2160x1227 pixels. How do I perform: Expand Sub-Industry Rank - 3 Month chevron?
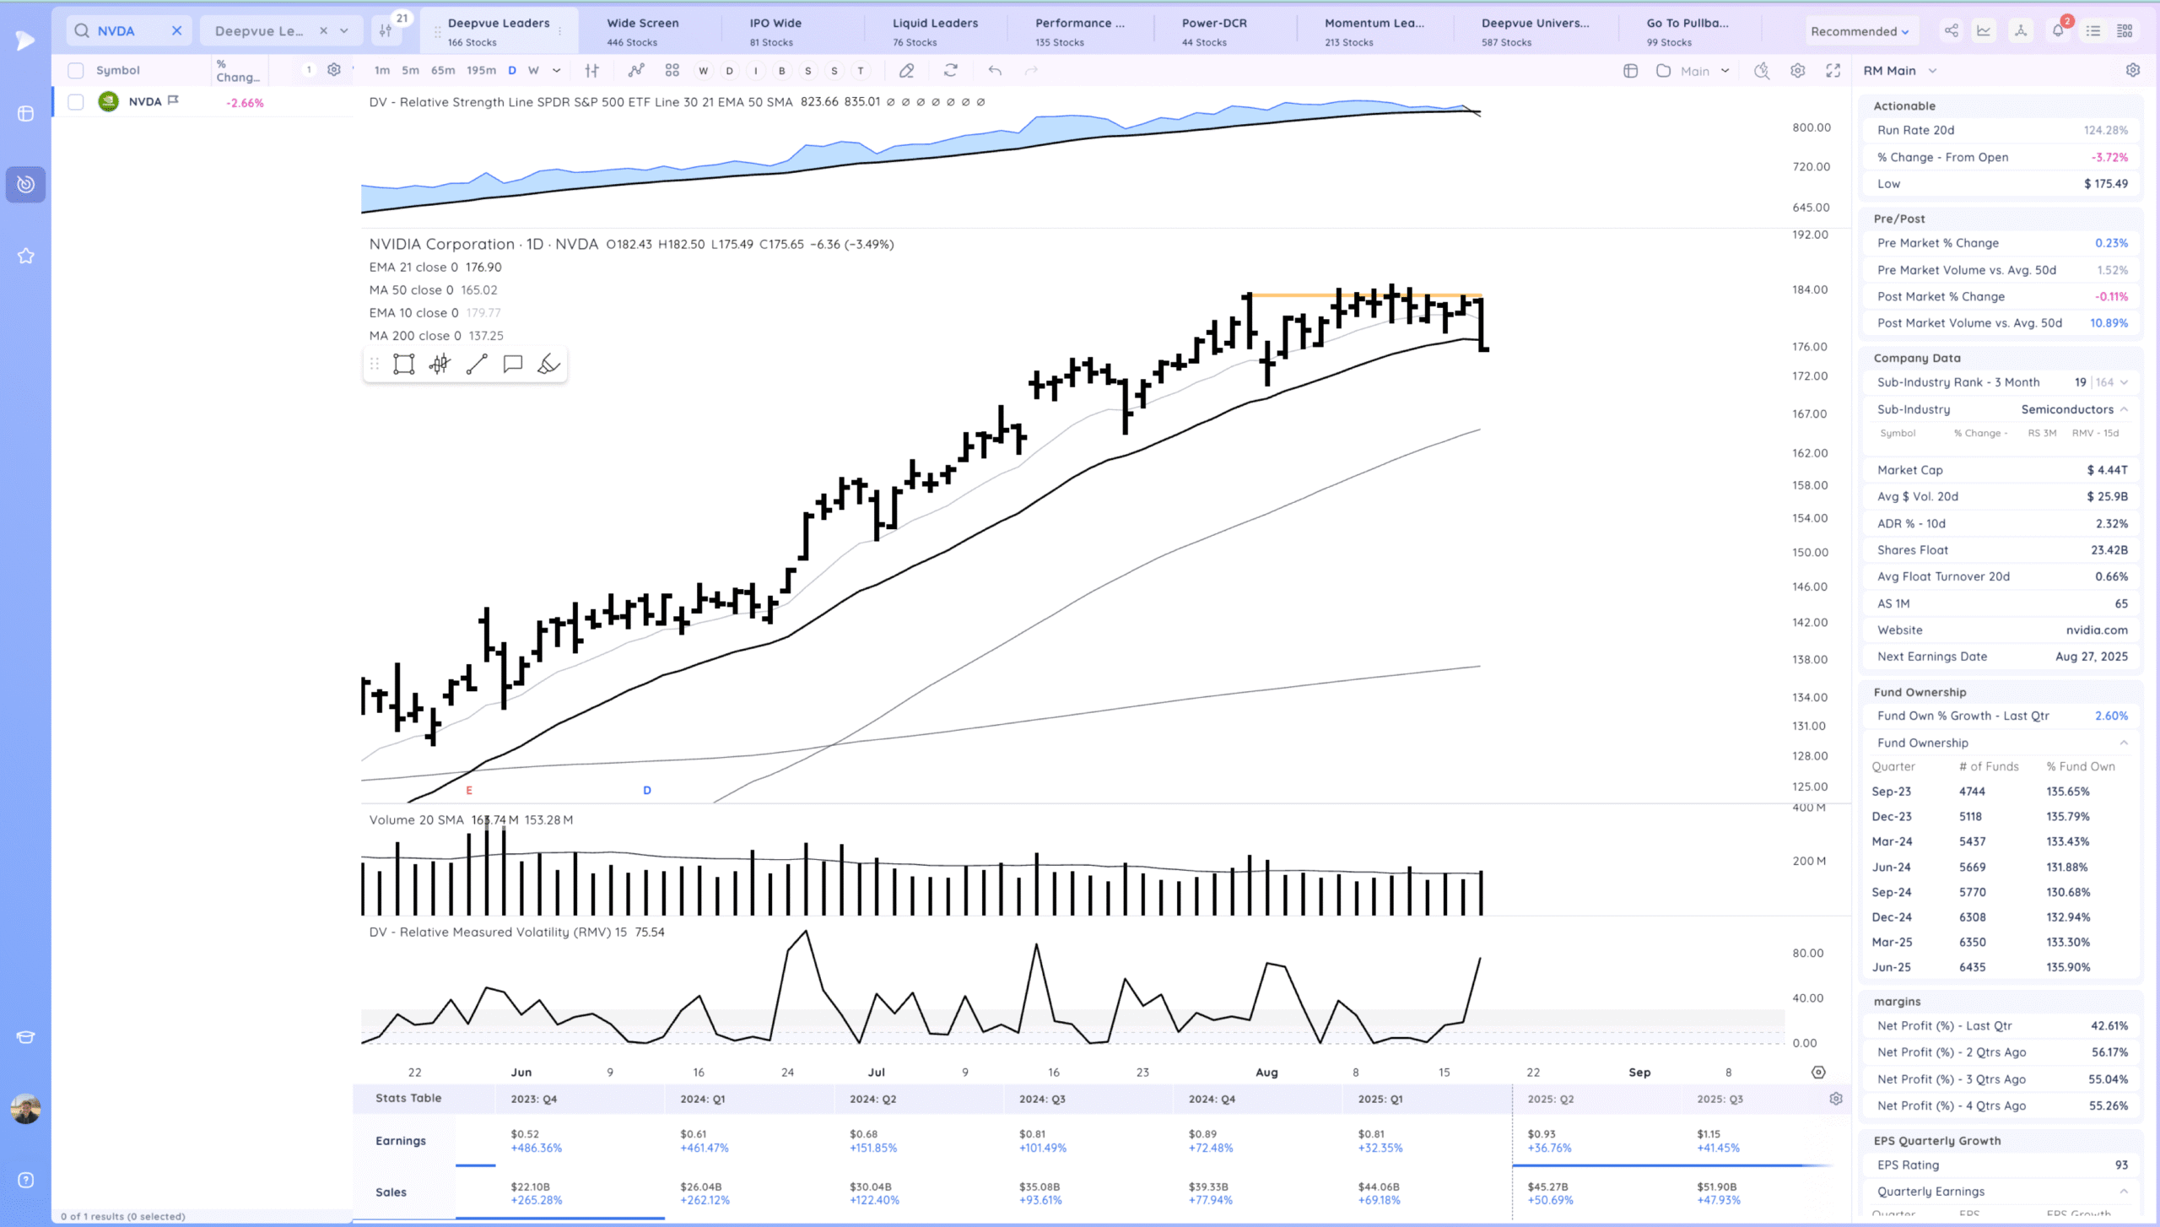click(2124, 382)
